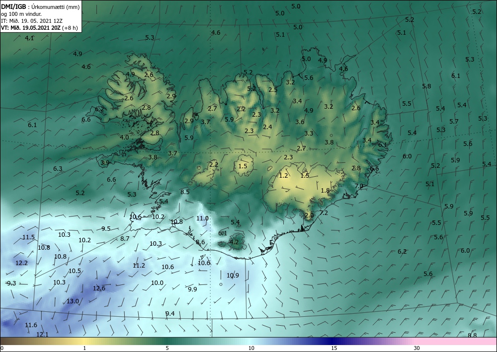
Task: Click the 7.2 value label
Action: (324, 212)
